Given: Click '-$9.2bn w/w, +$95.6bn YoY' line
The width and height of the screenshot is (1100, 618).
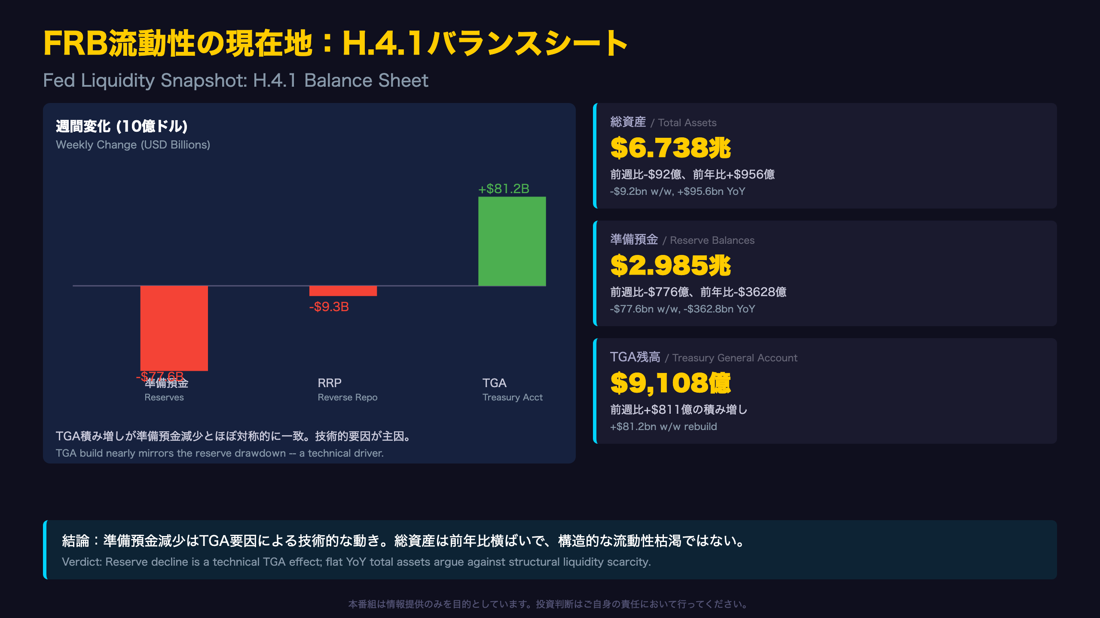Looking at the screenshot, I should click(678, 191).
